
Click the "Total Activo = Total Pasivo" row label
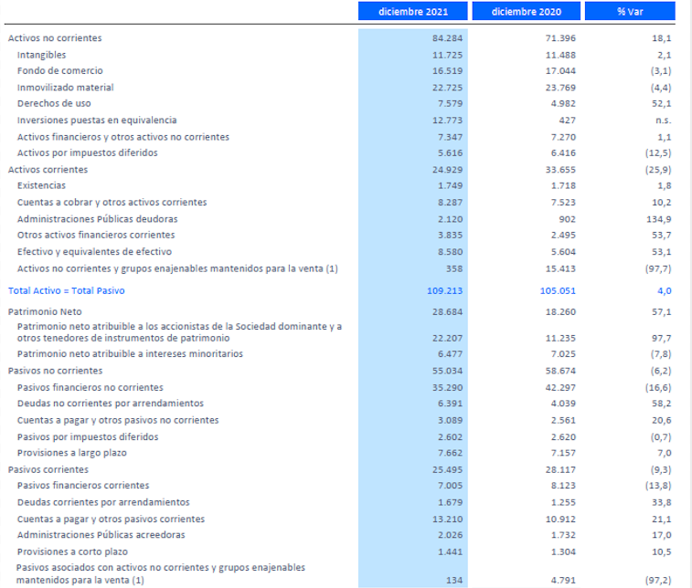click(67, 290)
